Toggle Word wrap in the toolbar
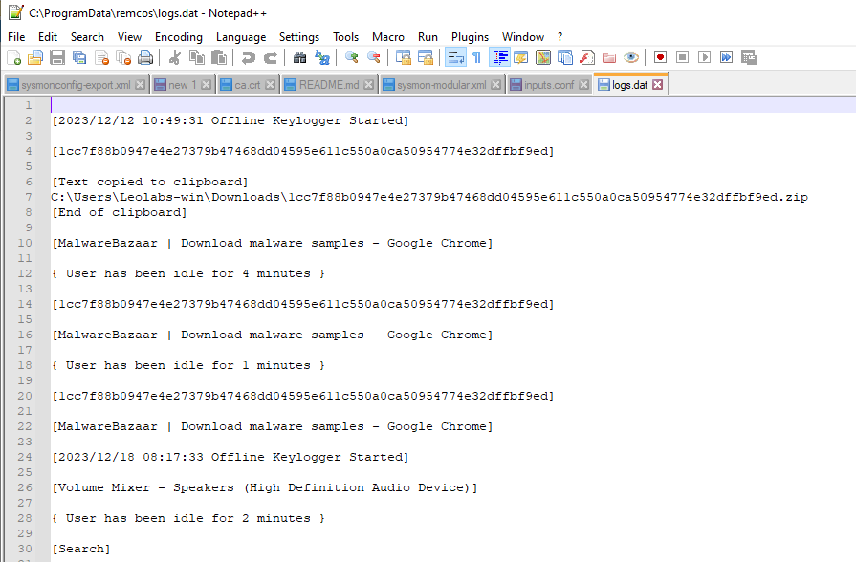The height and width of the screenshot is (562, 856). (x=455, y=57)
